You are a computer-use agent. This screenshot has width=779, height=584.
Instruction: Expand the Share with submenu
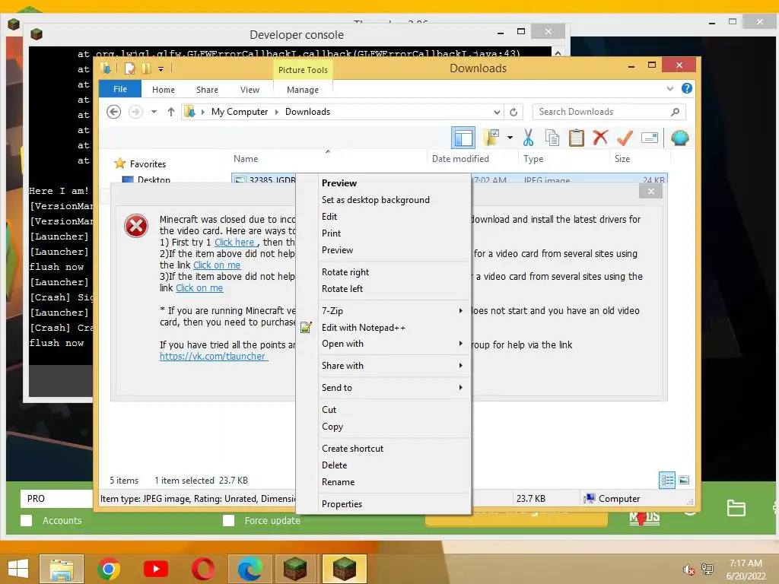click(x=393, y=366)
